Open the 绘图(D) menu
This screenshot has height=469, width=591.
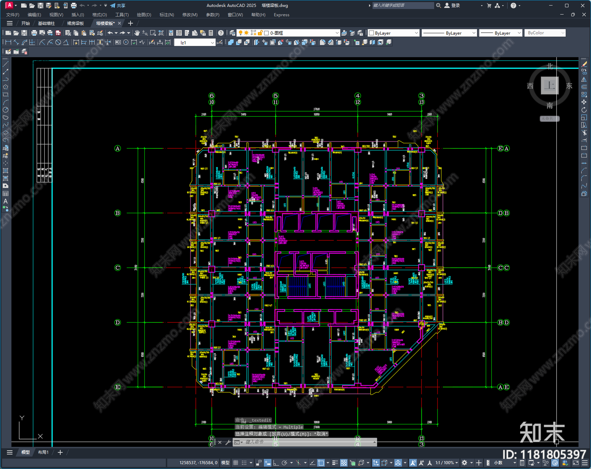[x=144, y=15]
